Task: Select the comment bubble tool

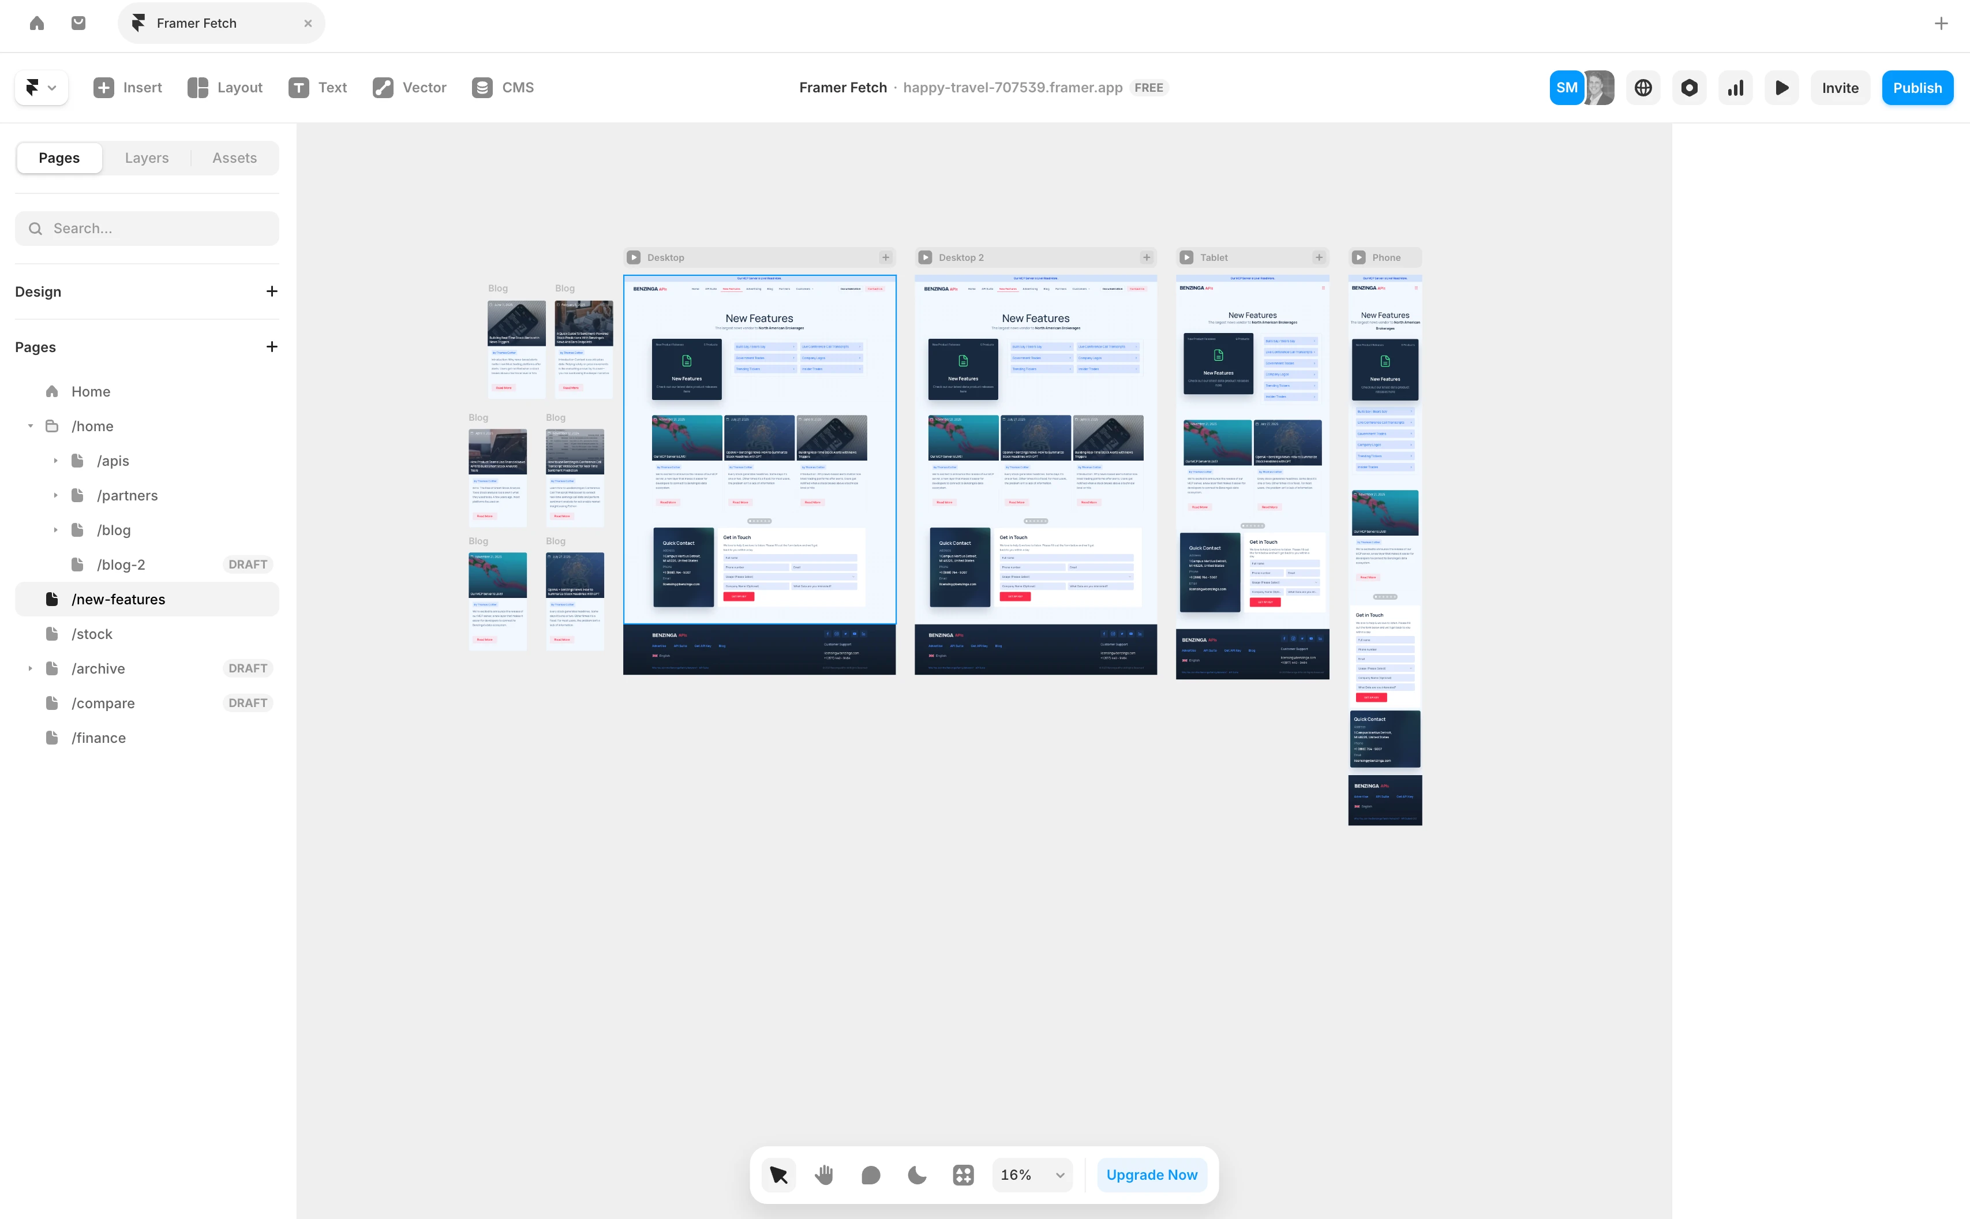Action: coord(871,1175)
